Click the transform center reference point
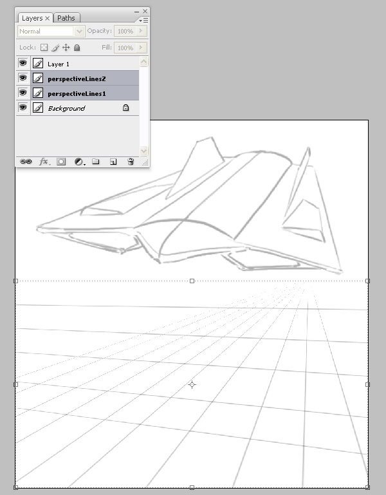The height and width of the screenshot is (495, 386). (192, 384)
